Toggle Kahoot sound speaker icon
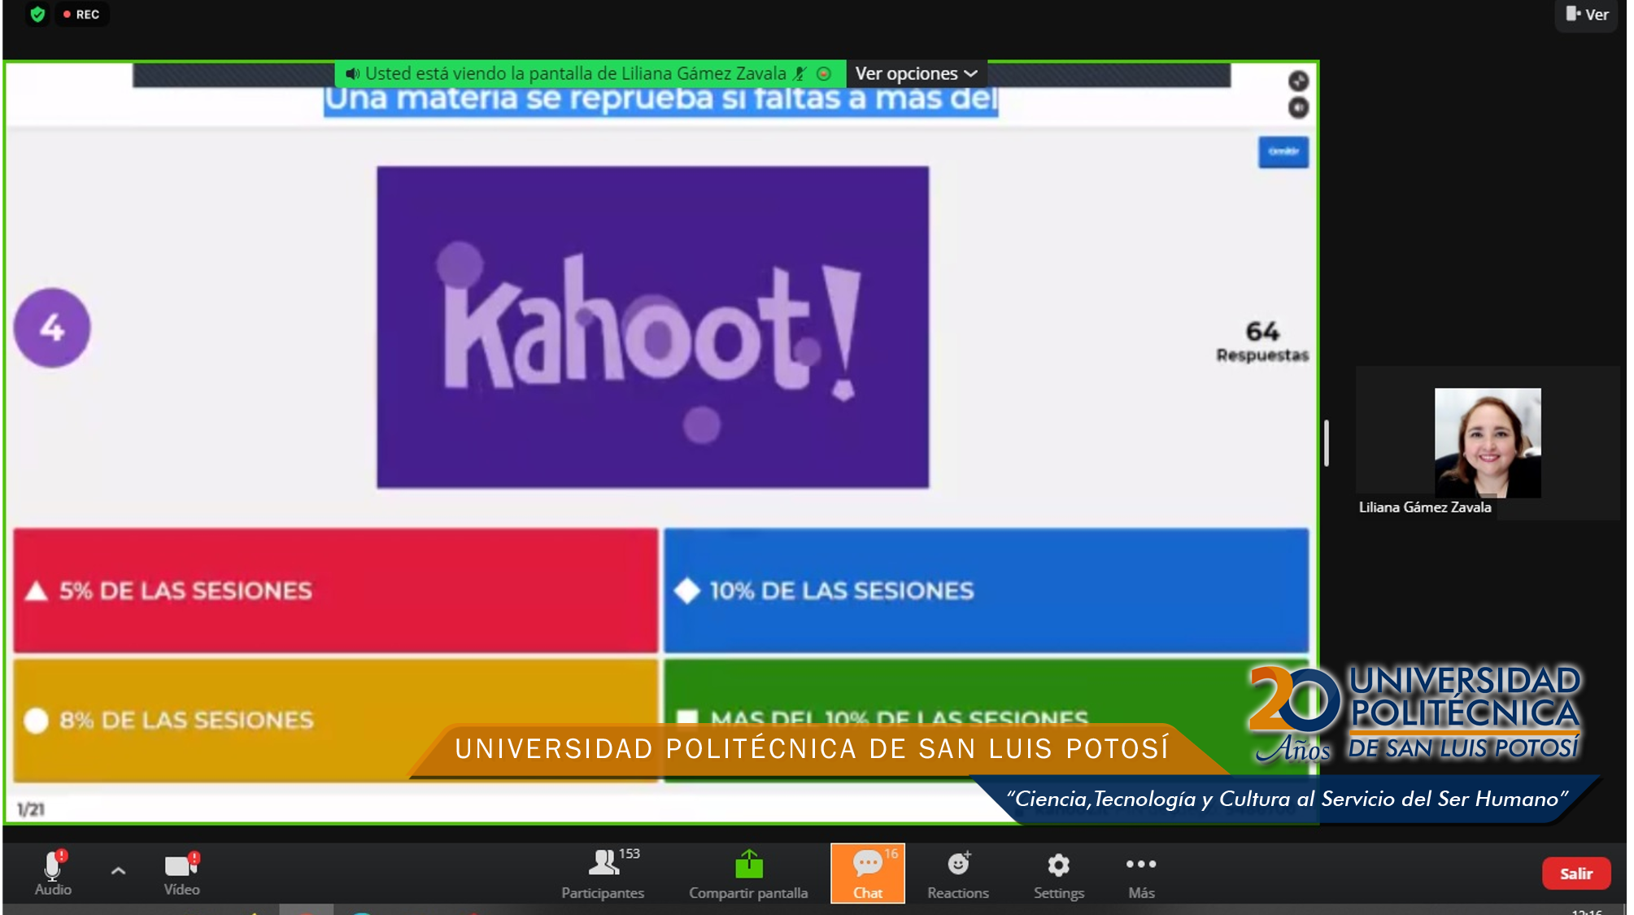Screen dimensions: 1634x915 [1298, 107]
